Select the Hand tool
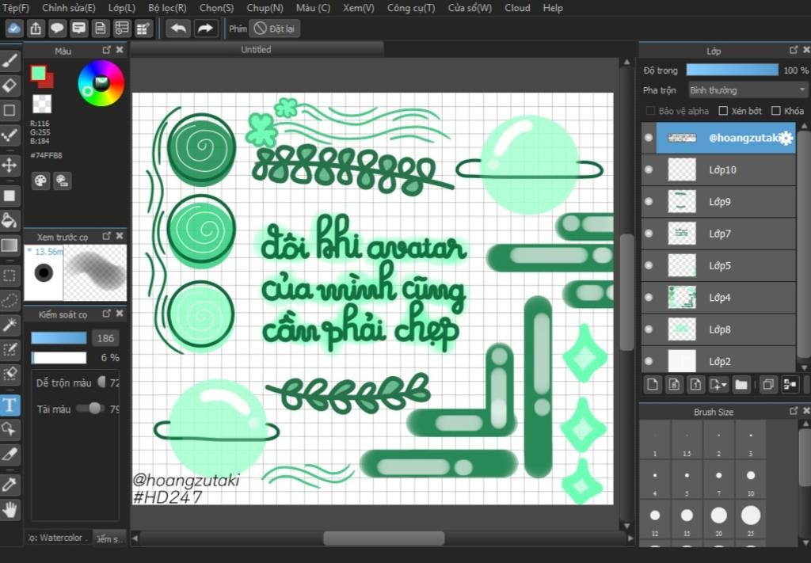811x563 pixels. point(10,510)
